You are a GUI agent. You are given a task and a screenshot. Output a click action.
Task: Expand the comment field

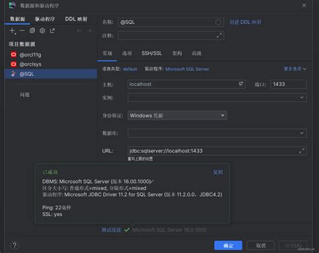tap(219, 36)
